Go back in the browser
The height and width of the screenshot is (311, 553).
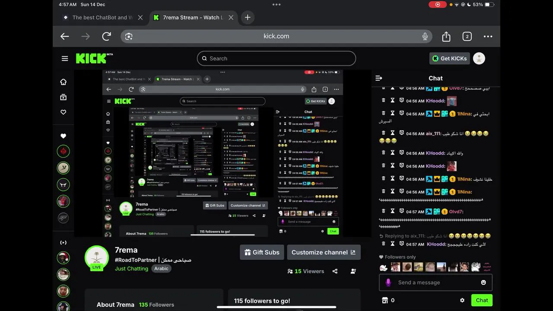65,36
